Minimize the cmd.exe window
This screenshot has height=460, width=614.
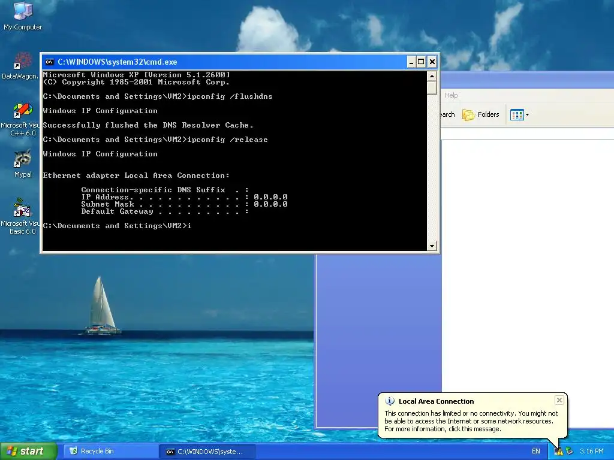(x=411, y=62)
